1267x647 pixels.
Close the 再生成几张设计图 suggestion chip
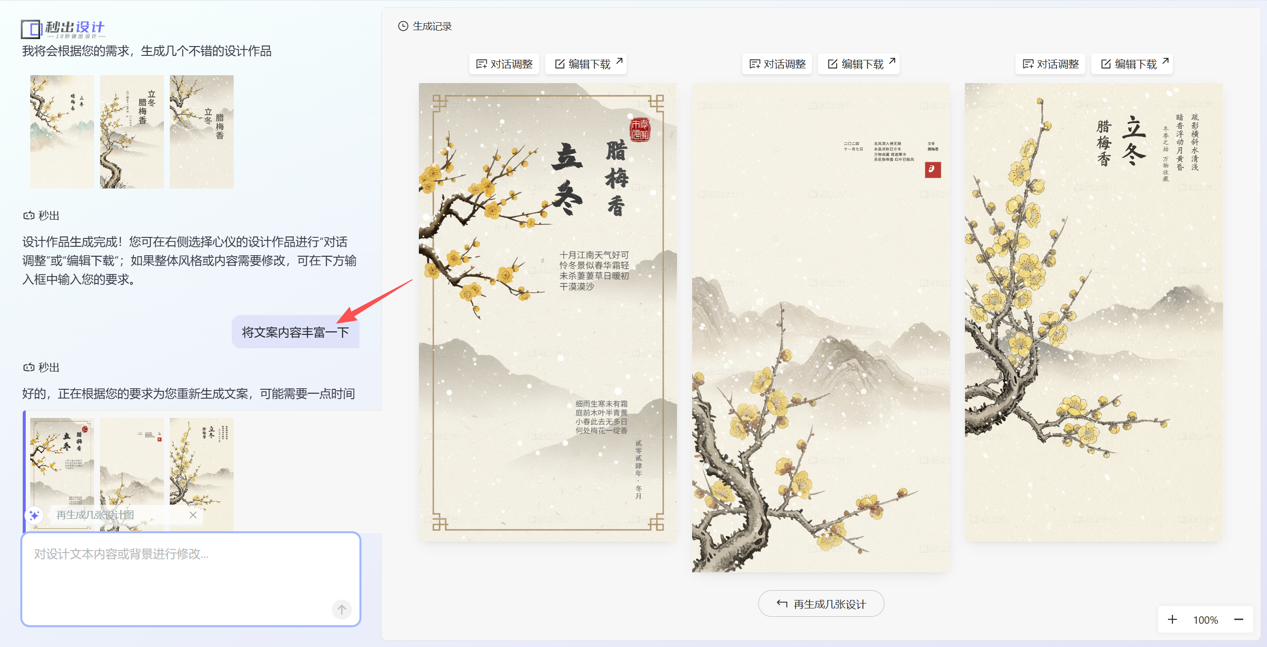[x=193, y=515]
